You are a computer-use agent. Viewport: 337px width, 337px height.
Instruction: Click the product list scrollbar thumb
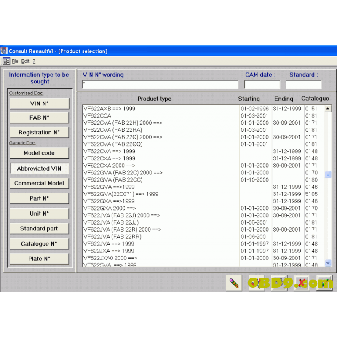pyautogui.click(x=328, y=174)
